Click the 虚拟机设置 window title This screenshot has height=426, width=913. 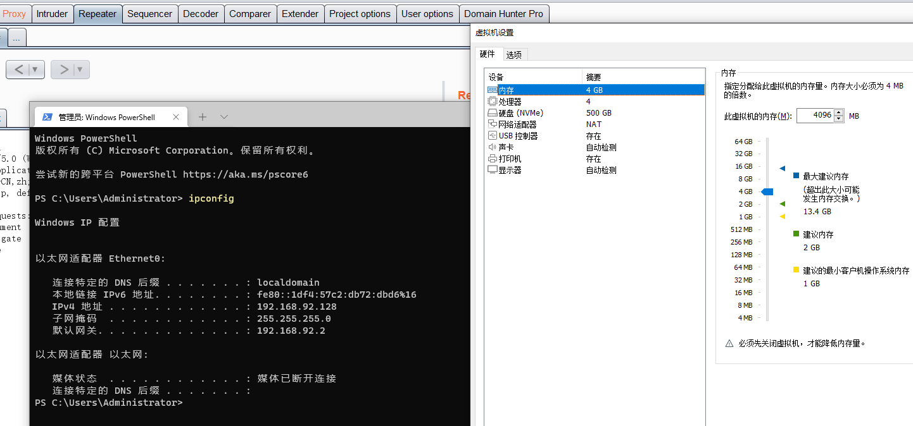494,33
